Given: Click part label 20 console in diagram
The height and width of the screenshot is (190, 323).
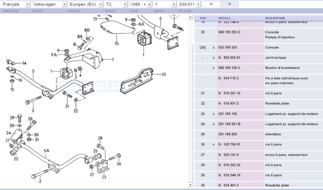Looking at the screenshot, I should (x=164, y=74).
